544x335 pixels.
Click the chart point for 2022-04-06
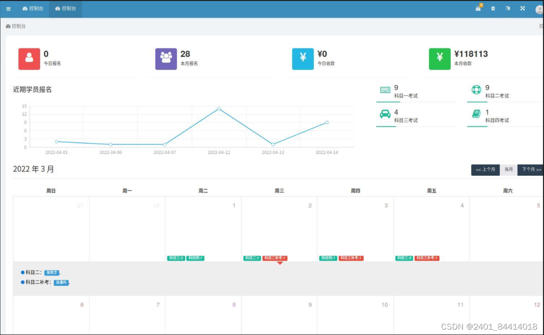coord(111,144)
